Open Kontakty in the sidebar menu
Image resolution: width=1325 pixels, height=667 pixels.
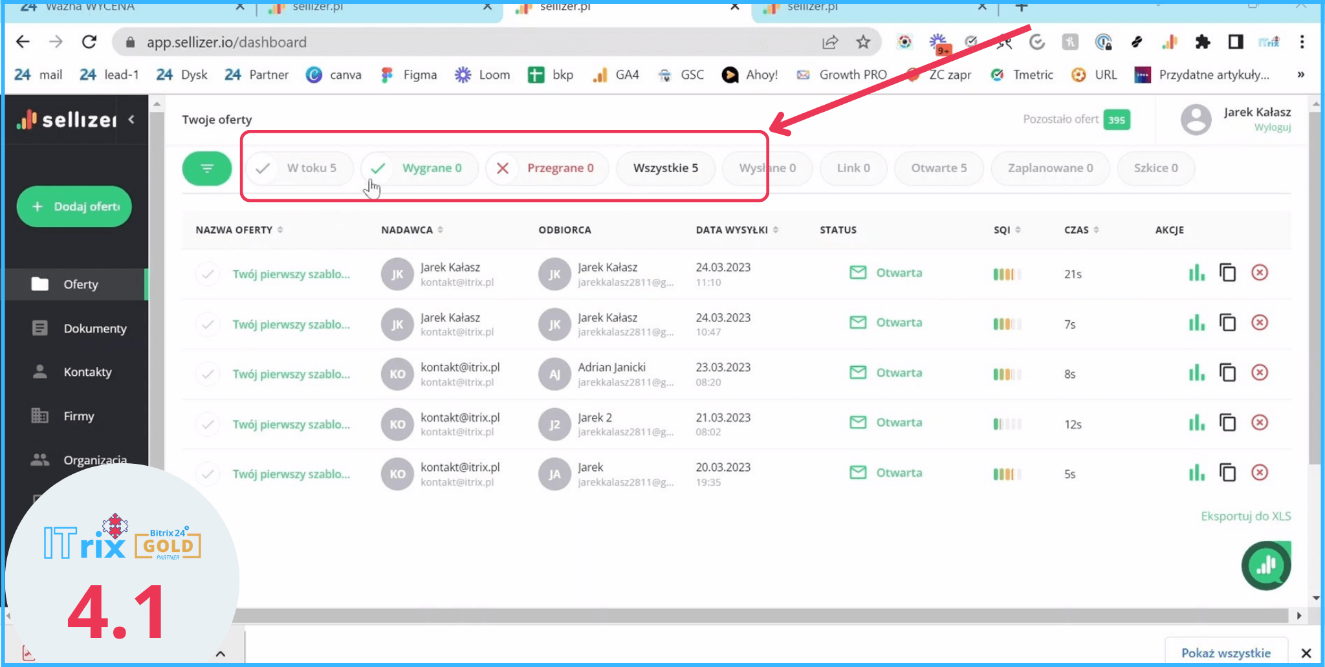[87, 372]
